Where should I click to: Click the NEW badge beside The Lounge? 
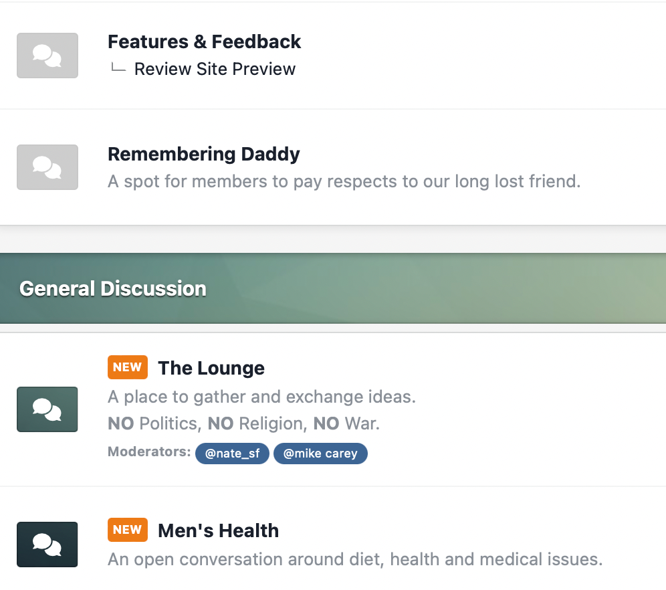127,367
